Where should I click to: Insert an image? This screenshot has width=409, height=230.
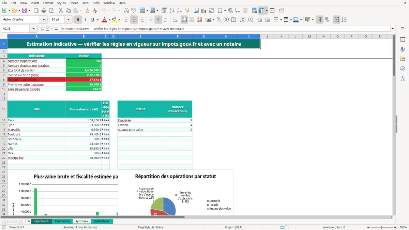[x=196, y=11]
